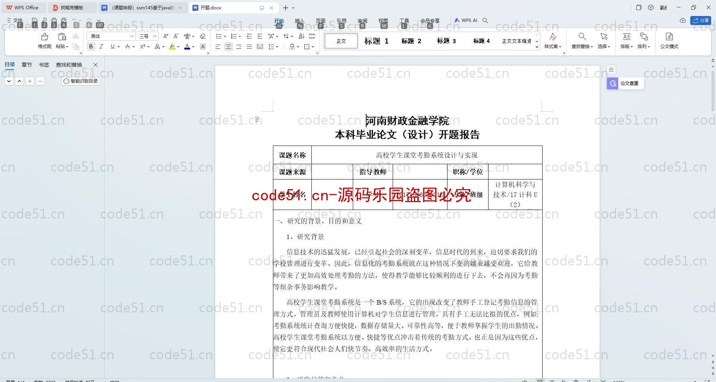Screen dimensions: 716x382
Task: Increase font size with A+ icon
Action: [166, 36]
